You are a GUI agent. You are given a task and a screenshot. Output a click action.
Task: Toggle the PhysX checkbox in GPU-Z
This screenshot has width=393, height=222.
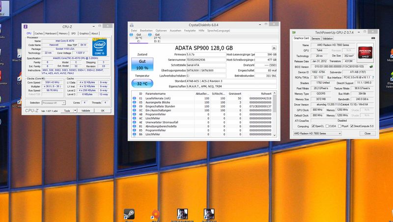point(339,126)
